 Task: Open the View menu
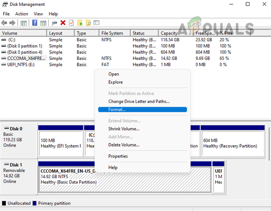[x=38, y=14]
